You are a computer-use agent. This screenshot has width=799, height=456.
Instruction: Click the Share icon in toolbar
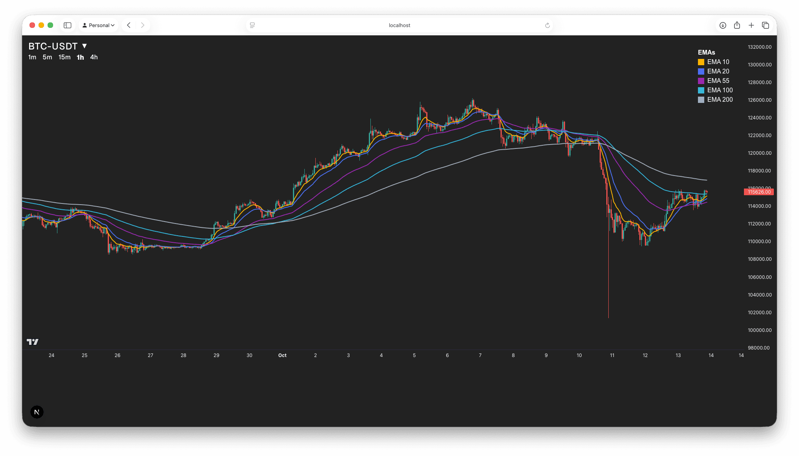[x=737, y=25]
